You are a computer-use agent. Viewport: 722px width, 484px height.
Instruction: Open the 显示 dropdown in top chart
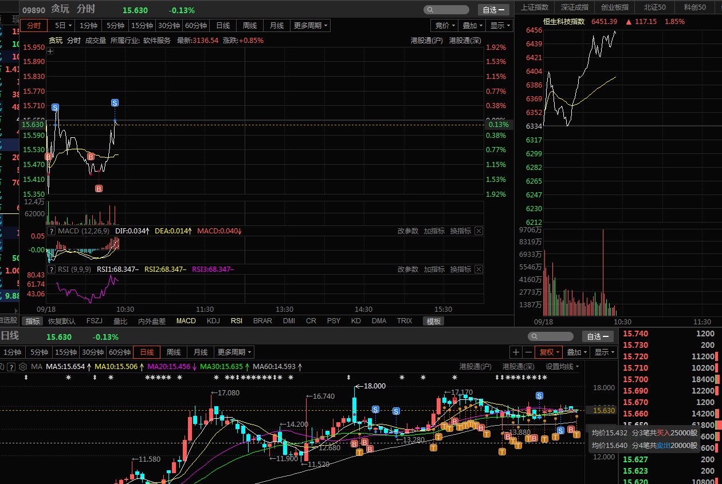click(x=500, y=26)
